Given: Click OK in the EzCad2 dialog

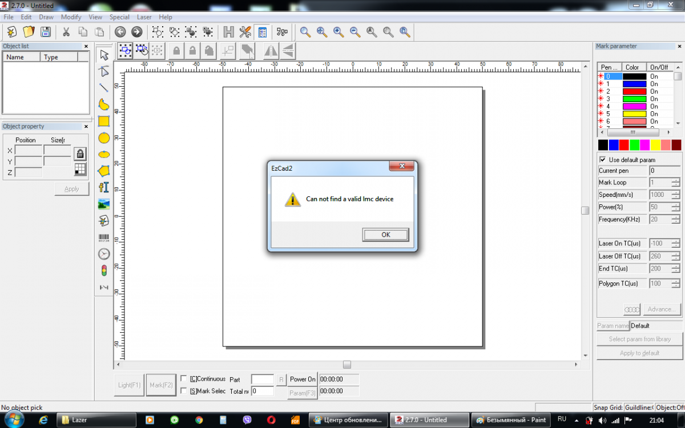Looking at the screenshot, I should tap(385, 235).
